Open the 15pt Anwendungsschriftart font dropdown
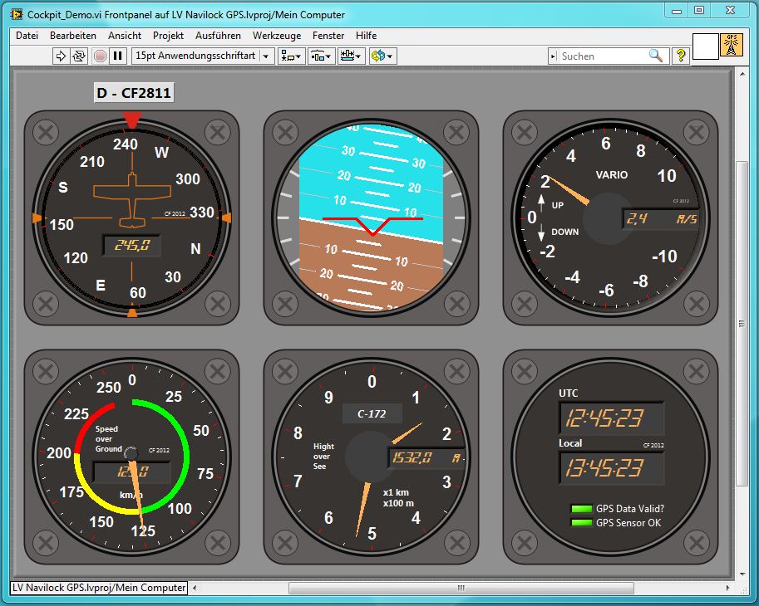 pyautogui.click(x=203, y=56)
